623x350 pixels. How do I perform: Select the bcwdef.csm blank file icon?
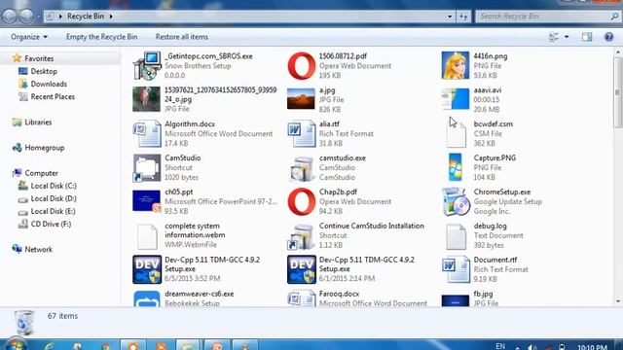coord(456,134)
